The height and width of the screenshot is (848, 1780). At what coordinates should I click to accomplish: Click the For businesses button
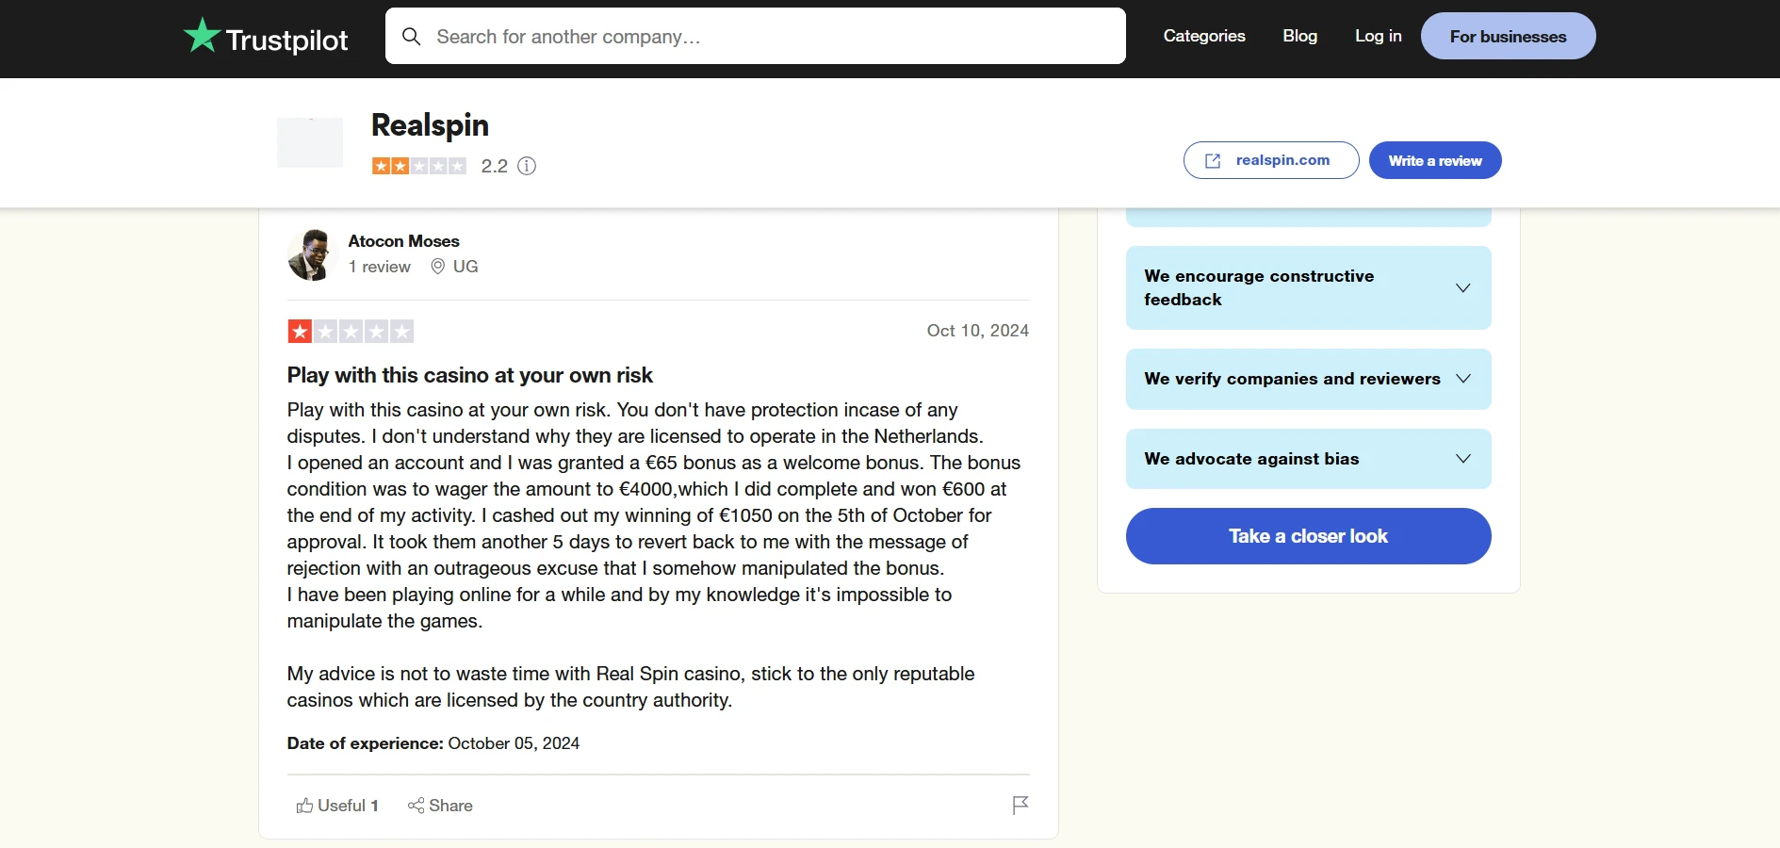coord(1508,36)
